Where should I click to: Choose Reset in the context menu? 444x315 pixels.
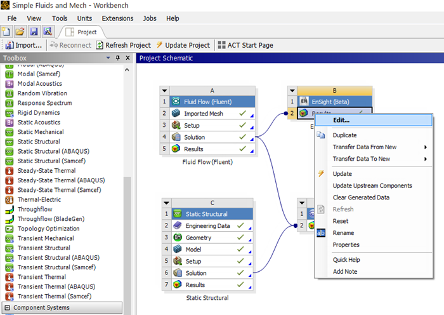coord(374,221)
